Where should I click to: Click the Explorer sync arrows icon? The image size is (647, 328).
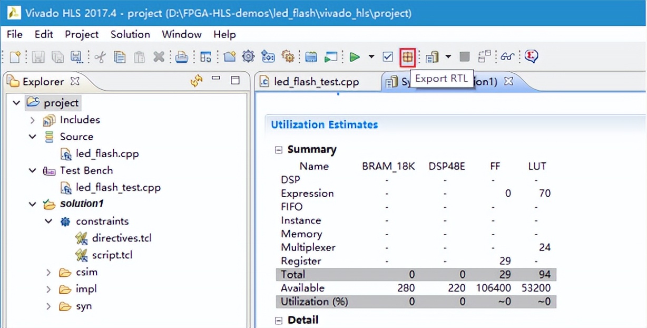pyautogui.click(x=197, y=81)
